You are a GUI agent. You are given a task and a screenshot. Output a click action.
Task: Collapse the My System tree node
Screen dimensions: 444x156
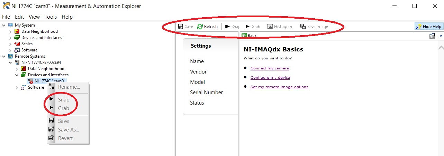coord(4,25)
